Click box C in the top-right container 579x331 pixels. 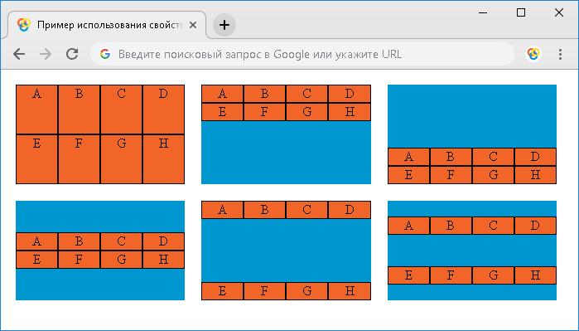click(x=493, y=157)
